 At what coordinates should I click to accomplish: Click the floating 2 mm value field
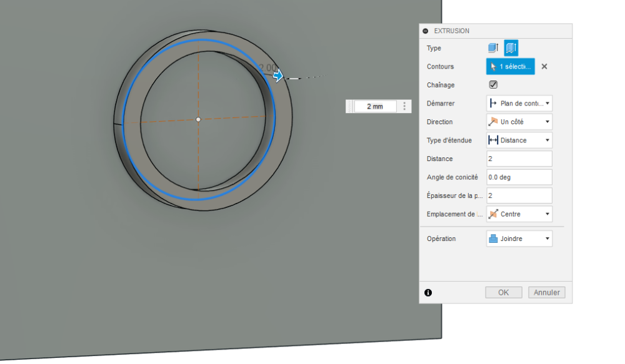point(375,106)
